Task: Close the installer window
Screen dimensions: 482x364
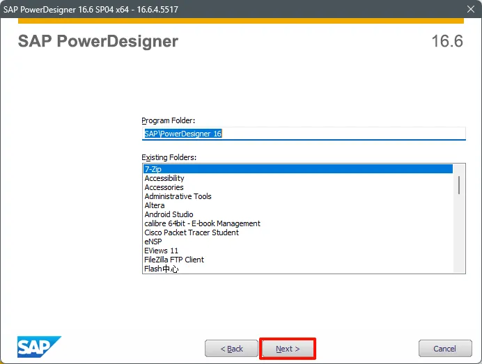Action: tap(471, 9)
